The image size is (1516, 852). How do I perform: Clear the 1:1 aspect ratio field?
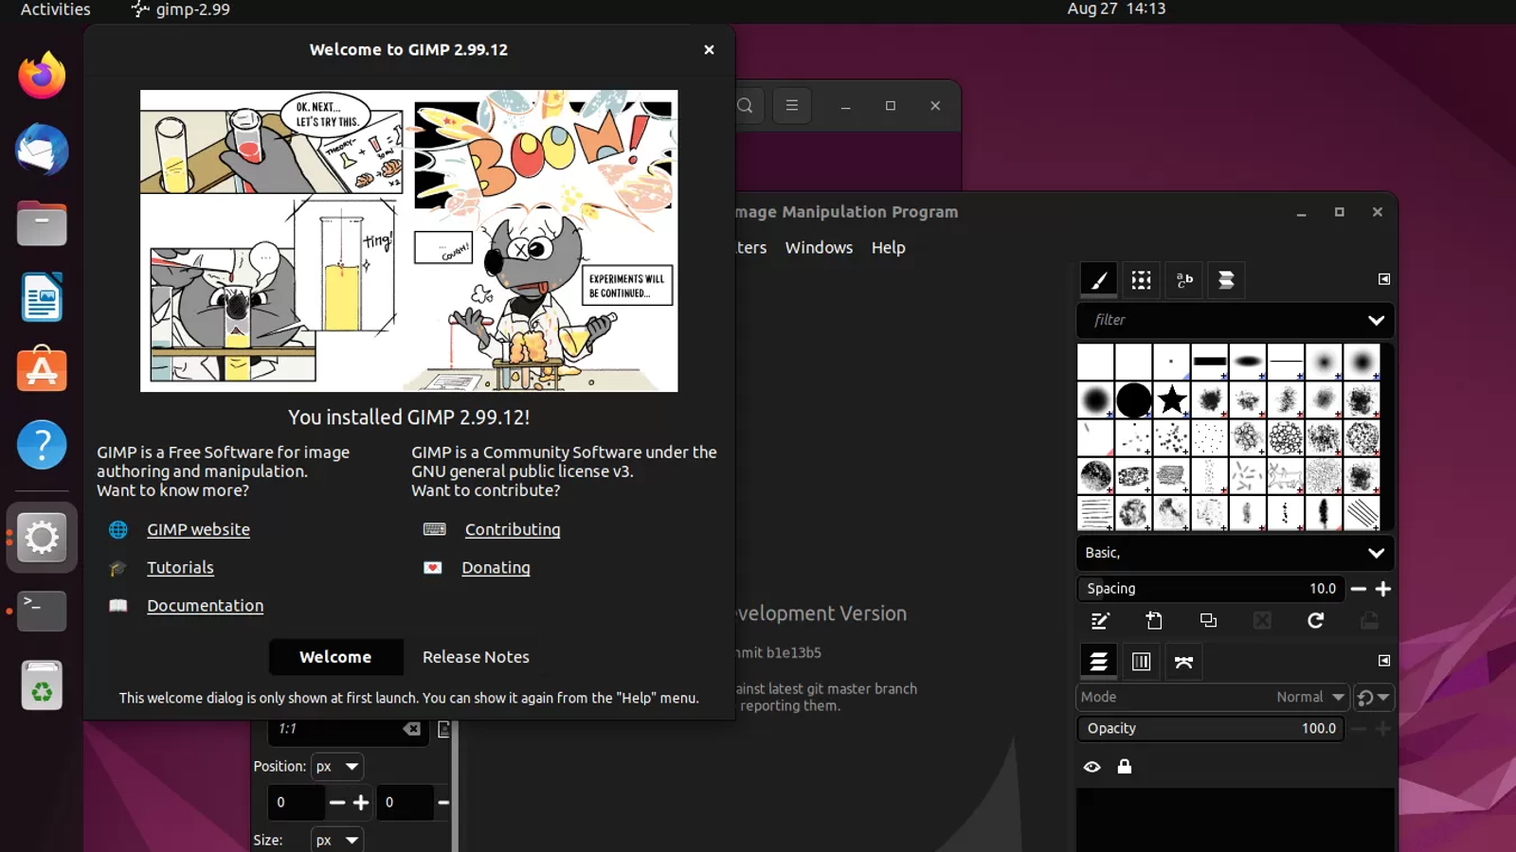coord(412,729)
